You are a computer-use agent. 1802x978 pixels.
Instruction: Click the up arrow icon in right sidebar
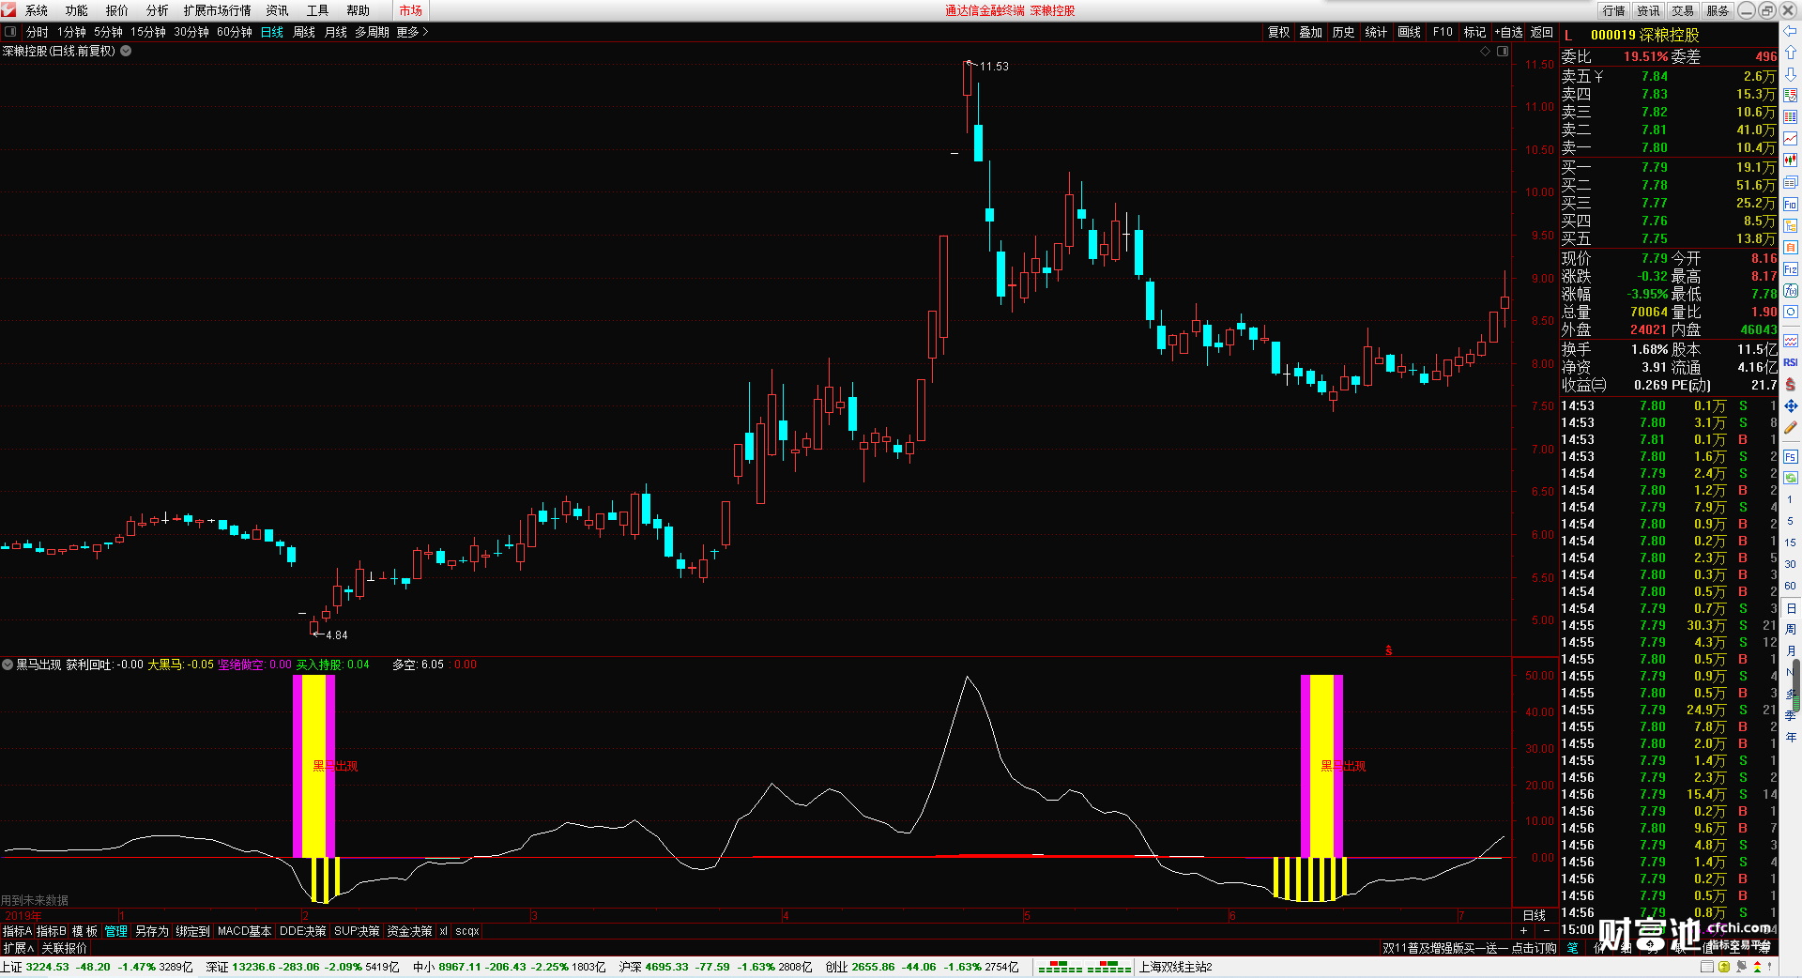1791,53
